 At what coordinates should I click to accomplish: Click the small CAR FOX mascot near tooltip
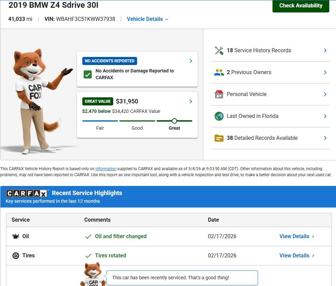tap(93, 274)
